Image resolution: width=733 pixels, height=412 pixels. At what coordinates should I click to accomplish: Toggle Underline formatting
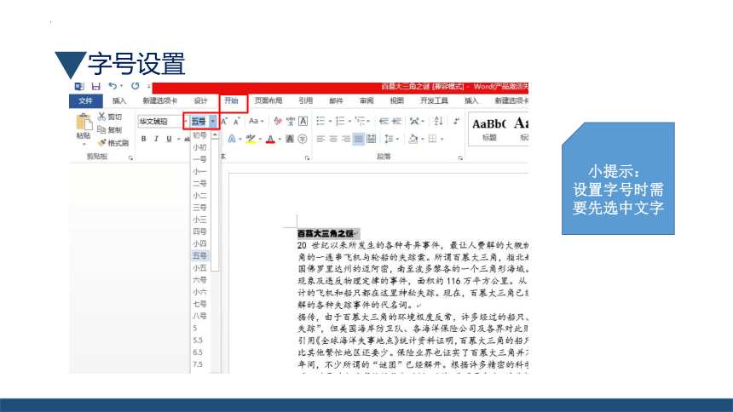click(169, 139)
